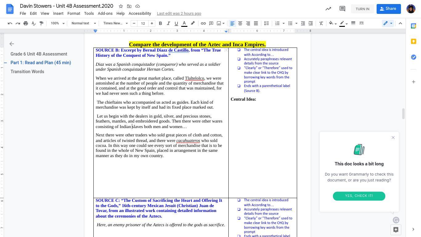Toggle Bold formatting
Viewport: 421px width, 237px height.
pyautogui.click(x=160, y=23)
